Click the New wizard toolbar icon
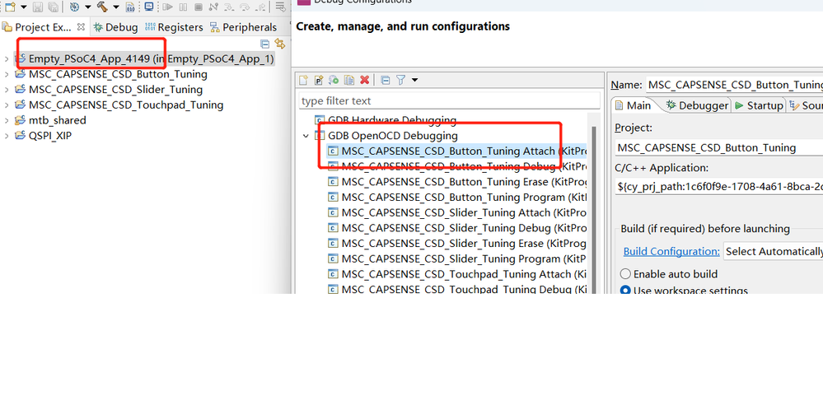Image resolution: width=823 pixels, height=419 pixels. click(x=10, y=7)
